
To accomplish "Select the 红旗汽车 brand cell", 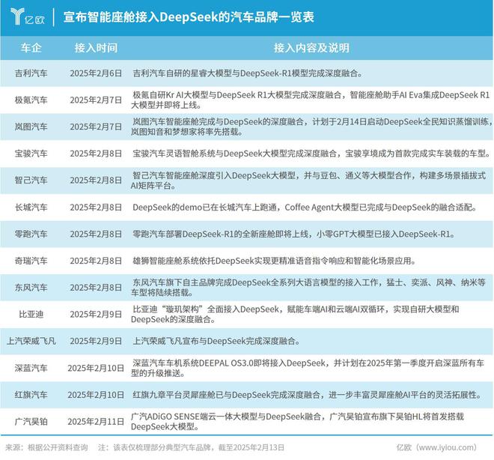I will 31,395.
